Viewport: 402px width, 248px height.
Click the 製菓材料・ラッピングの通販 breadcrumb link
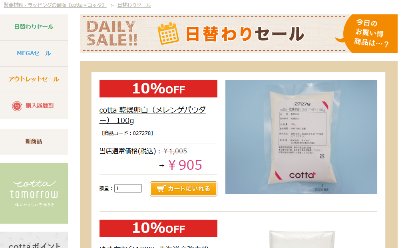click(x=55, y=5)
